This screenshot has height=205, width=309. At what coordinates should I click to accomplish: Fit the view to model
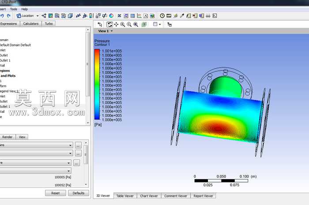click(x=136, y=24)
